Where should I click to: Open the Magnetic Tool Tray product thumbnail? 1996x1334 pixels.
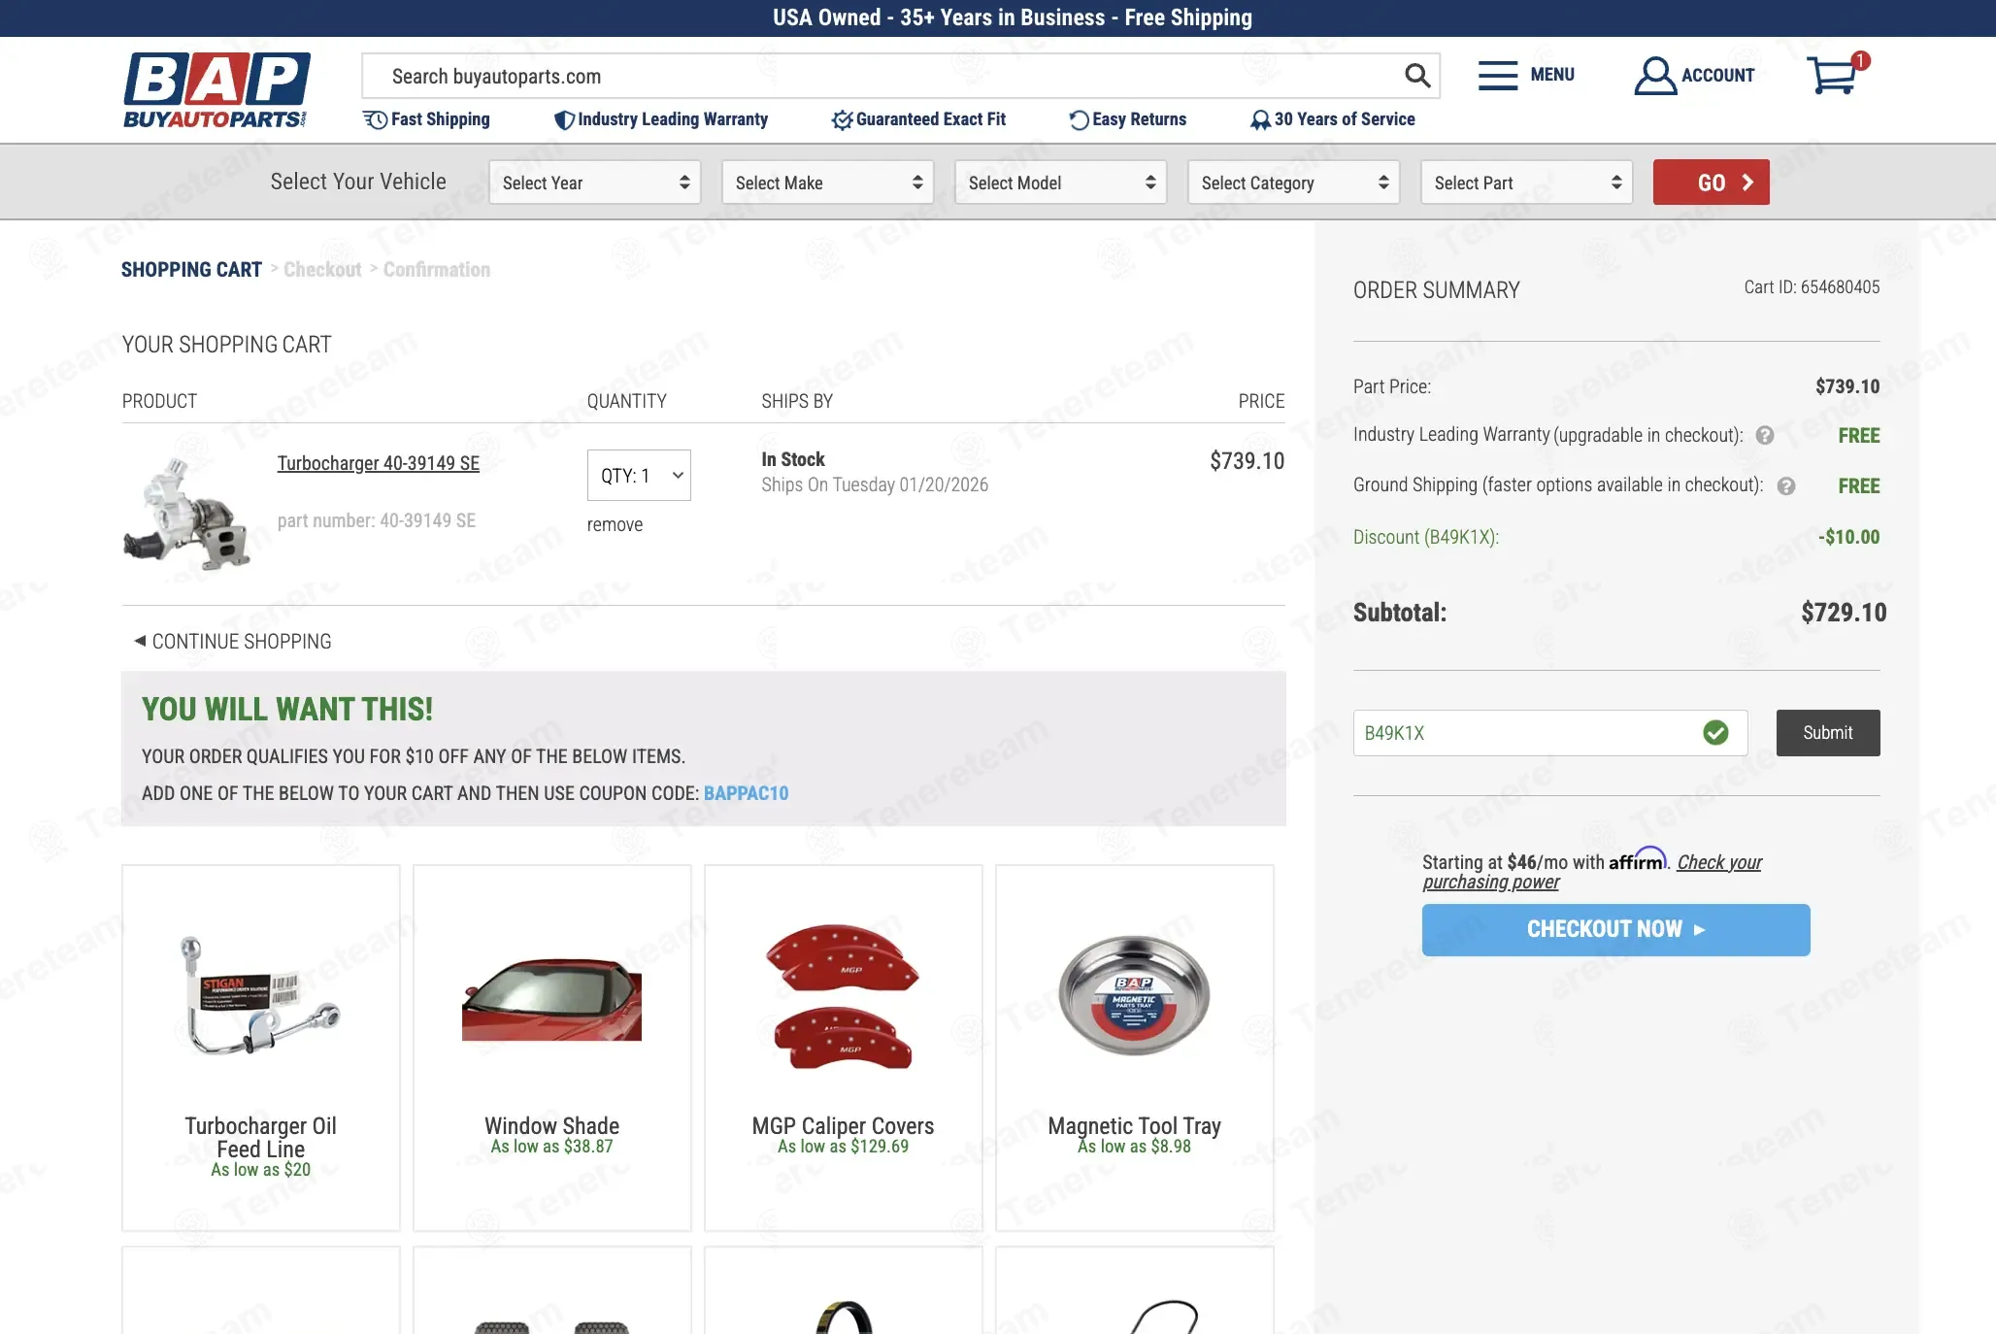pos(1134,995)
